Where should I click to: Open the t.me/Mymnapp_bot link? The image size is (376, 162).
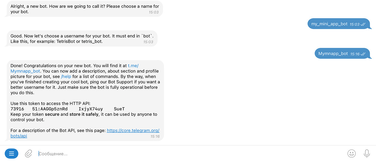pyautogui.click(x=25, y=71)
